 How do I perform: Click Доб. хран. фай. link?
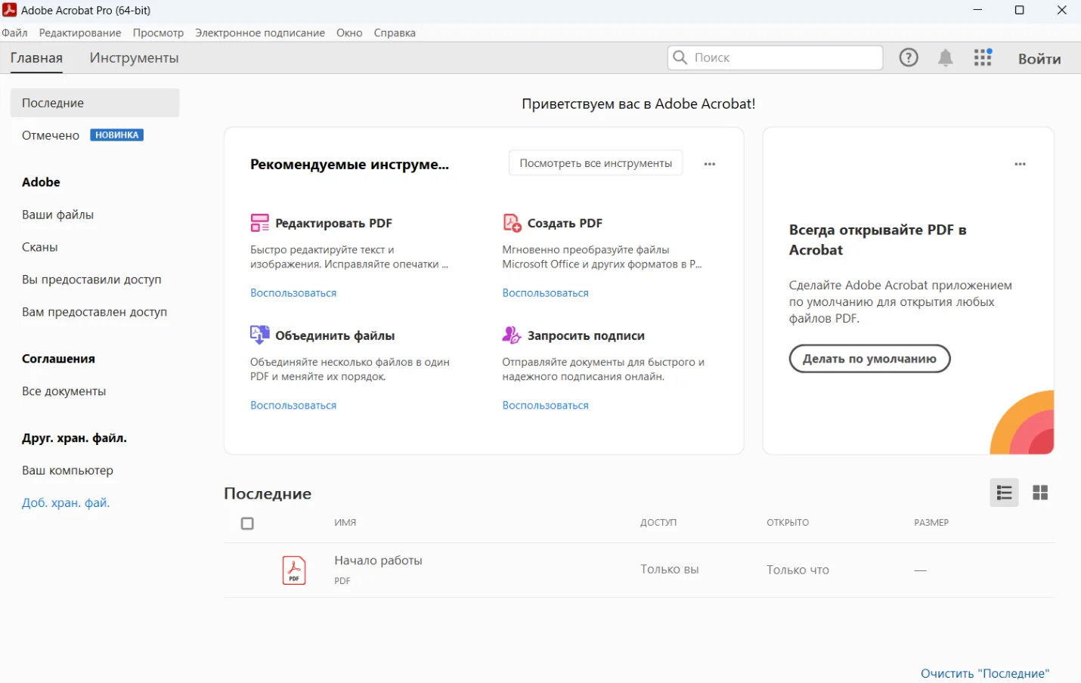(x=66, y=502)
